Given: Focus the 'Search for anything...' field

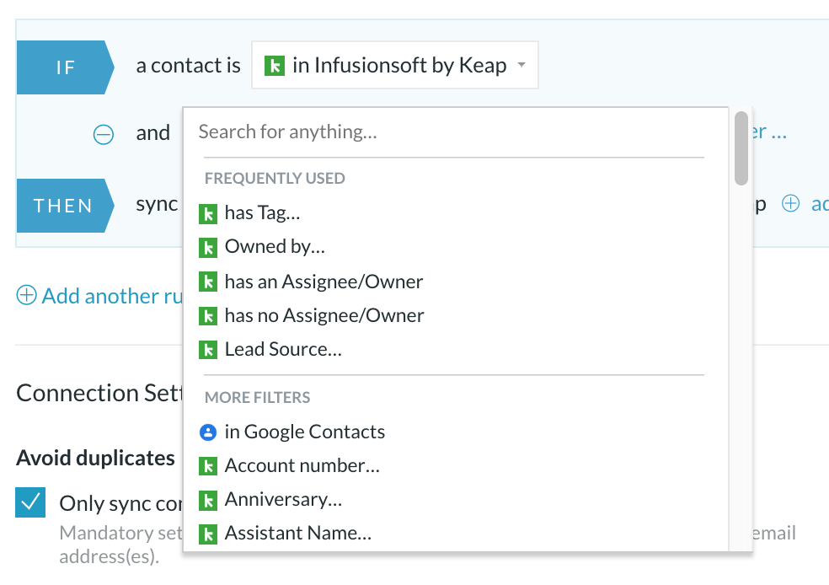Looking at the screenshot, I should click(x=453, y=131).
